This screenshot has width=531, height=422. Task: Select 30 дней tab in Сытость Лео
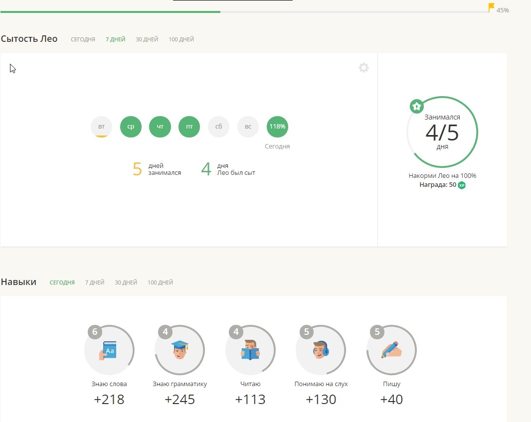147,39
